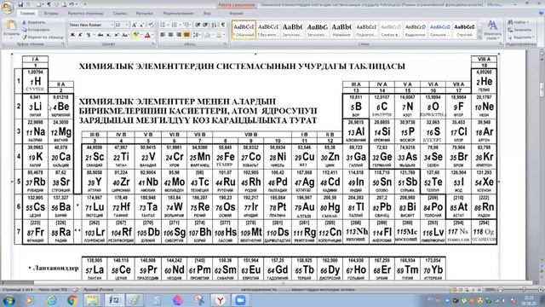This screenshot has height=307, width=545.
Task: Apply yellow text highlight color
Action: pos(136,35)
